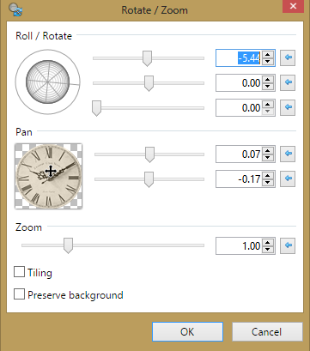Reset the horizontal pan 0.07 value
310x351 pixels.
(288, 154)
